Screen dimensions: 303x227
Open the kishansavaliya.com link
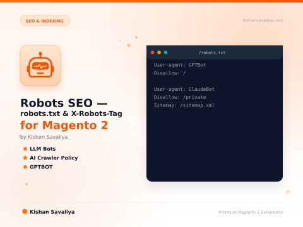[263, 20]
